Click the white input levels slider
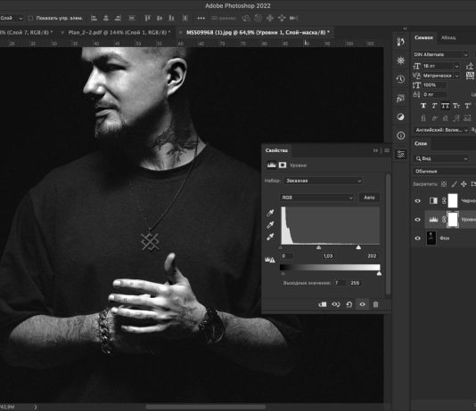476x411 pixels. [x=358, y=247]
